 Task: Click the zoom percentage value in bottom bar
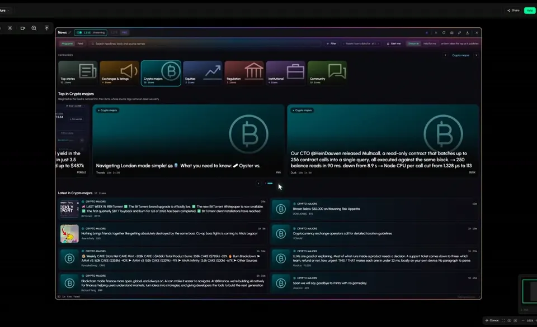click(530, 320)
